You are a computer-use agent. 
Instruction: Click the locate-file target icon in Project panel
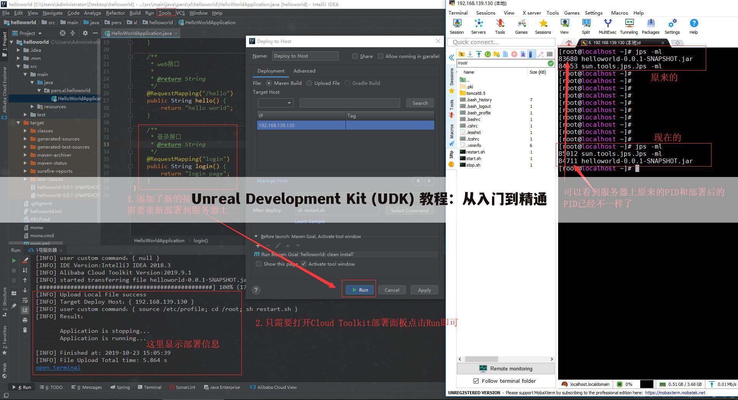(x=63, y=33)
